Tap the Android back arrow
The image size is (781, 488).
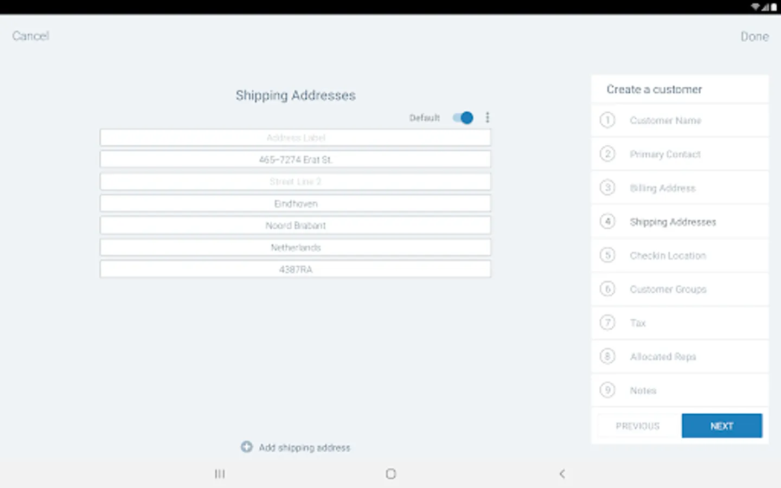click(x=562, y=474)
